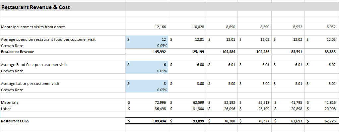Click the Restaurant Revenue value 145,992
339x132 pixels.
pyautogui.click(x=147, y=52)
